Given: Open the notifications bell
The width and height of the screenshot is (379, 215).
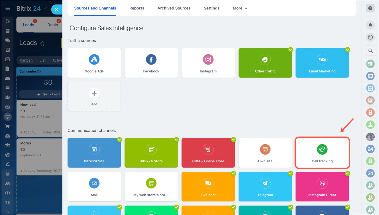Looking at the screenshot, I should tap(370, 25).
